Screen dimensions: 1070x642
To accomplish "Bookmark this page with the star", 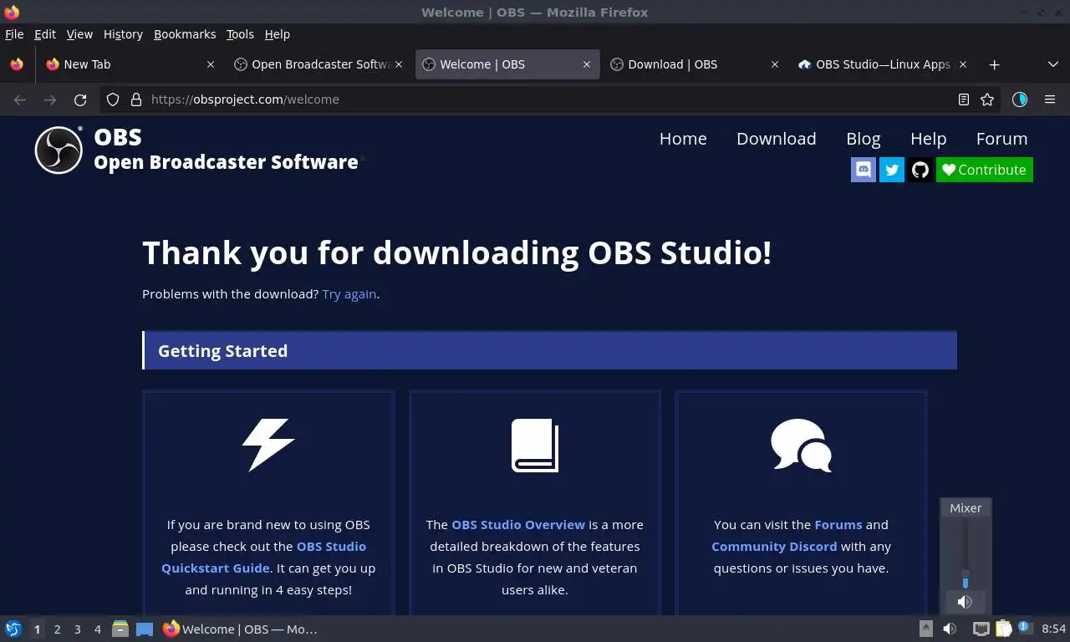I will [x=987, y=99].
